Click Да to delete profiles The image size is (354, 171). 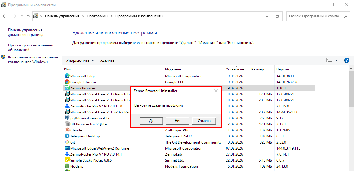click(151, 121)
